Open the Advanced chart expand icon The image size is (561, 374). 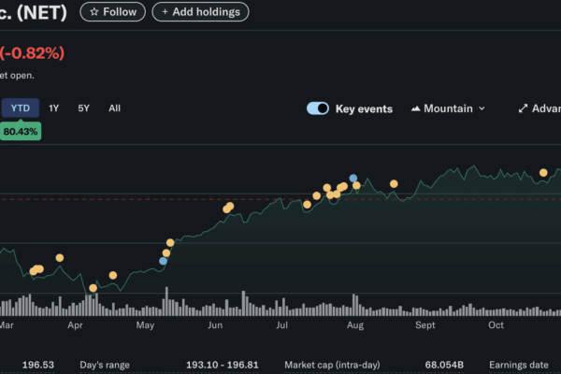524,108
